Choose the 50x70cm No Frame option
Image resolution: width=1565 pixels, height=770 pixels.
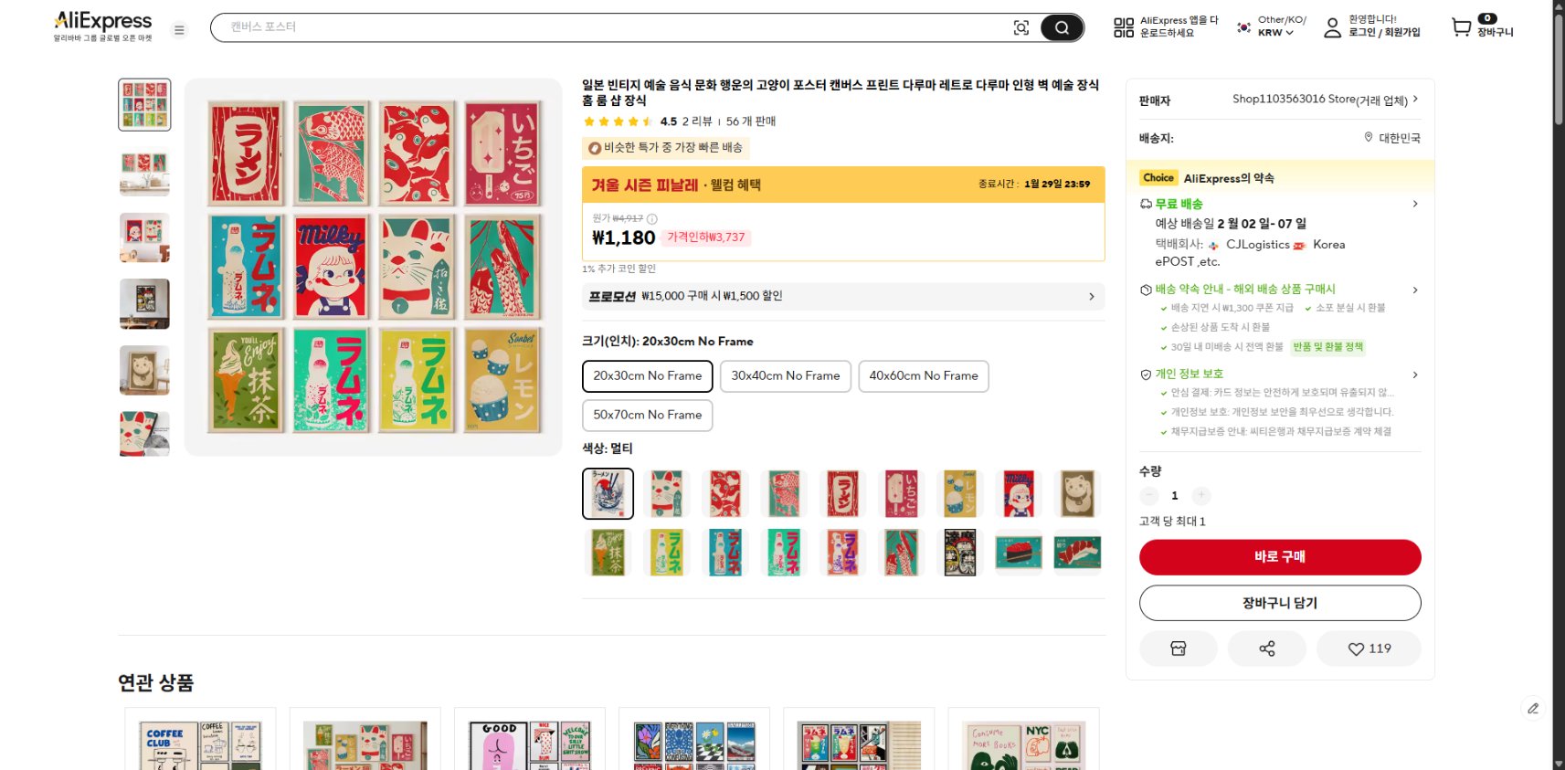coord(647,415)
